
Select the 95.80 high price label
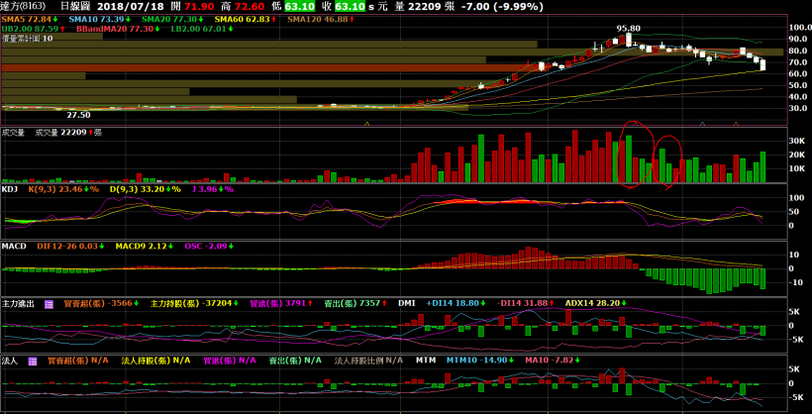pos(628,28)
